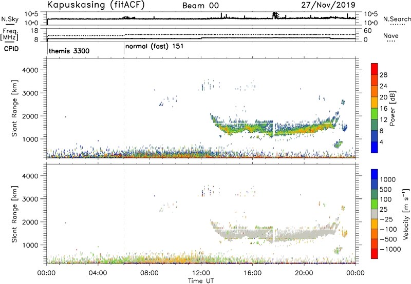The image size is (411, 284).
Task: Click the date 27/Nov/2019
Action: coord(328,5)
